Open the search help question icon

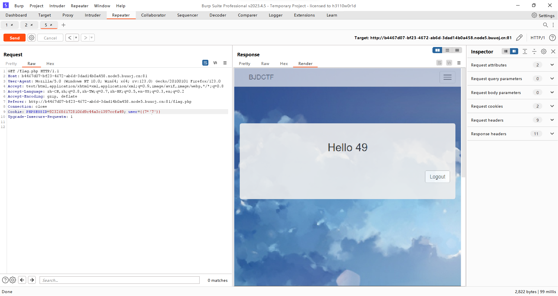pyautogui.click(x=5, y=280)
